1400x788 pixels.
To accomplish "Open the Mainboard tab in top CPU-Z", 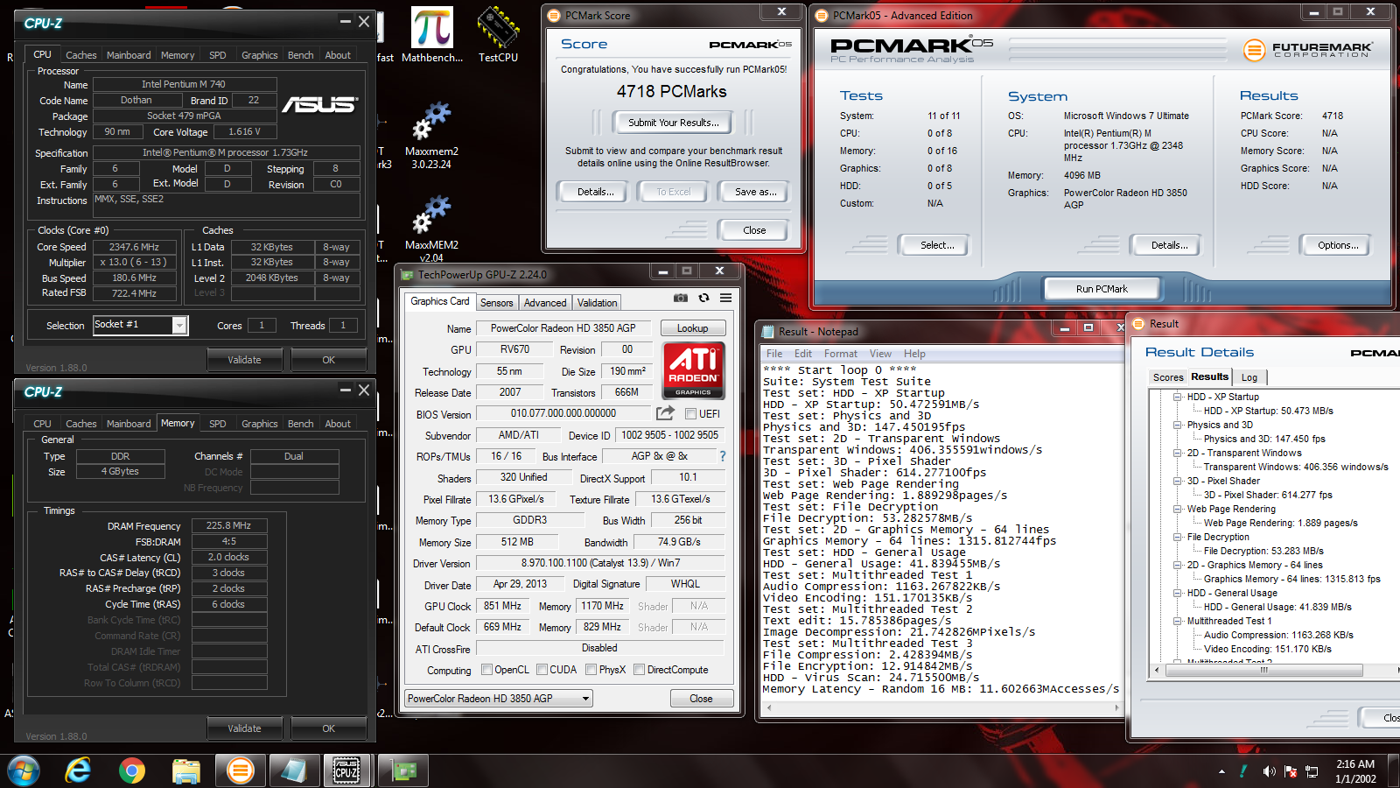I will point(129,55).
